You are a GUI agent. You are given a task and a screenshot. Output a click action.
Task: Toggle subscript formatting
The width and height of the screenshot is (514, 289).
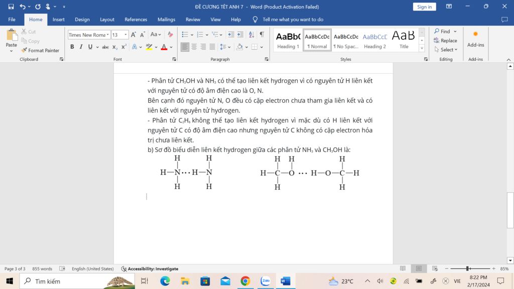(115, 47)
